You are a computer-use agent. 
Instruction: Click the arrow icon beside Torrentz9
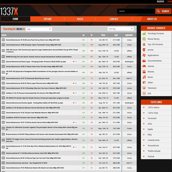tap(144, 118)
